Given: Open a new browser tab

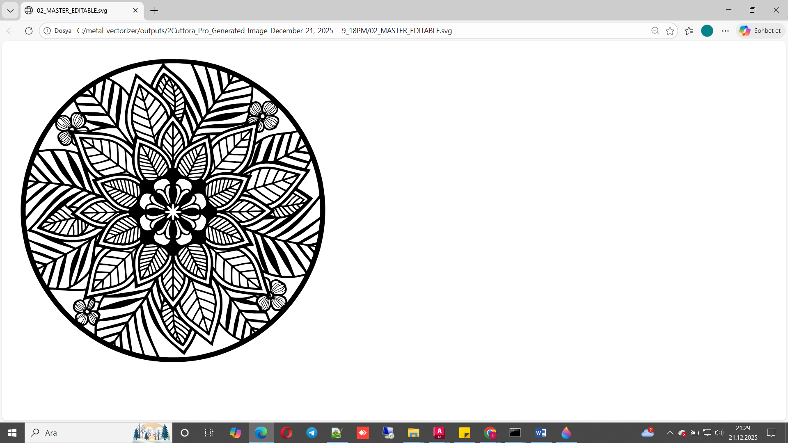Looking at the screenshot, I should click(x=154, y=11).
